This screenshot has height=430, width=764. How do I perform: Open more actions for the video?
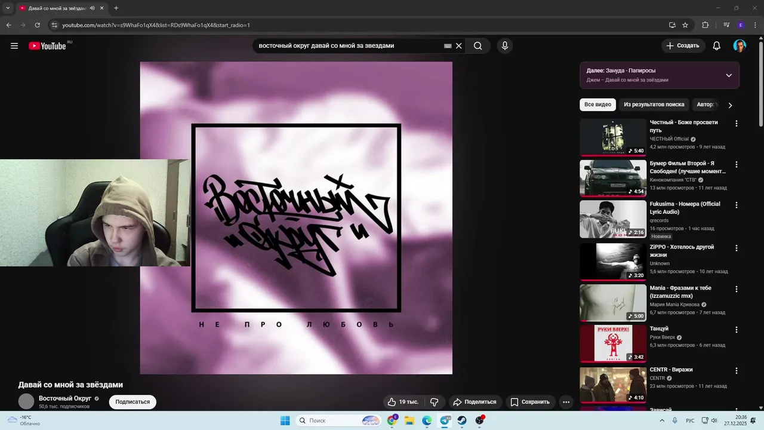coord(566,402)
